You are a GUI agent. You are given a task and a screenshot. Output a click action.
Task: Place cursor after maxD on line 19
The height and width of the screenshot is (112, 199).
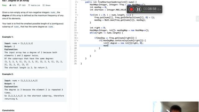(108, 46)
